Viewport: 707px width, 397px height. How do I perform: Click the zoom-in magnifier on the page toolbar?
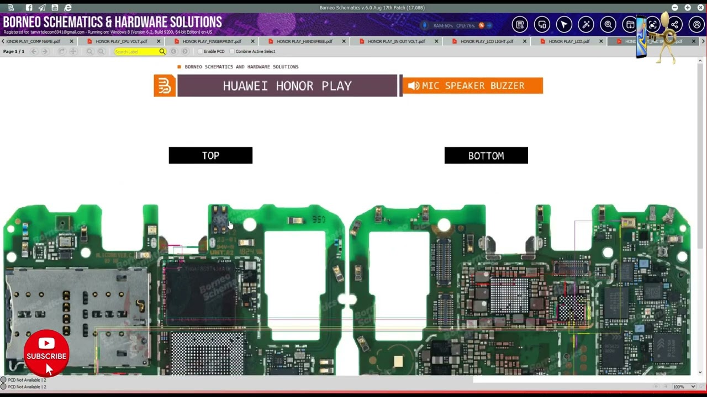point(102,51)
